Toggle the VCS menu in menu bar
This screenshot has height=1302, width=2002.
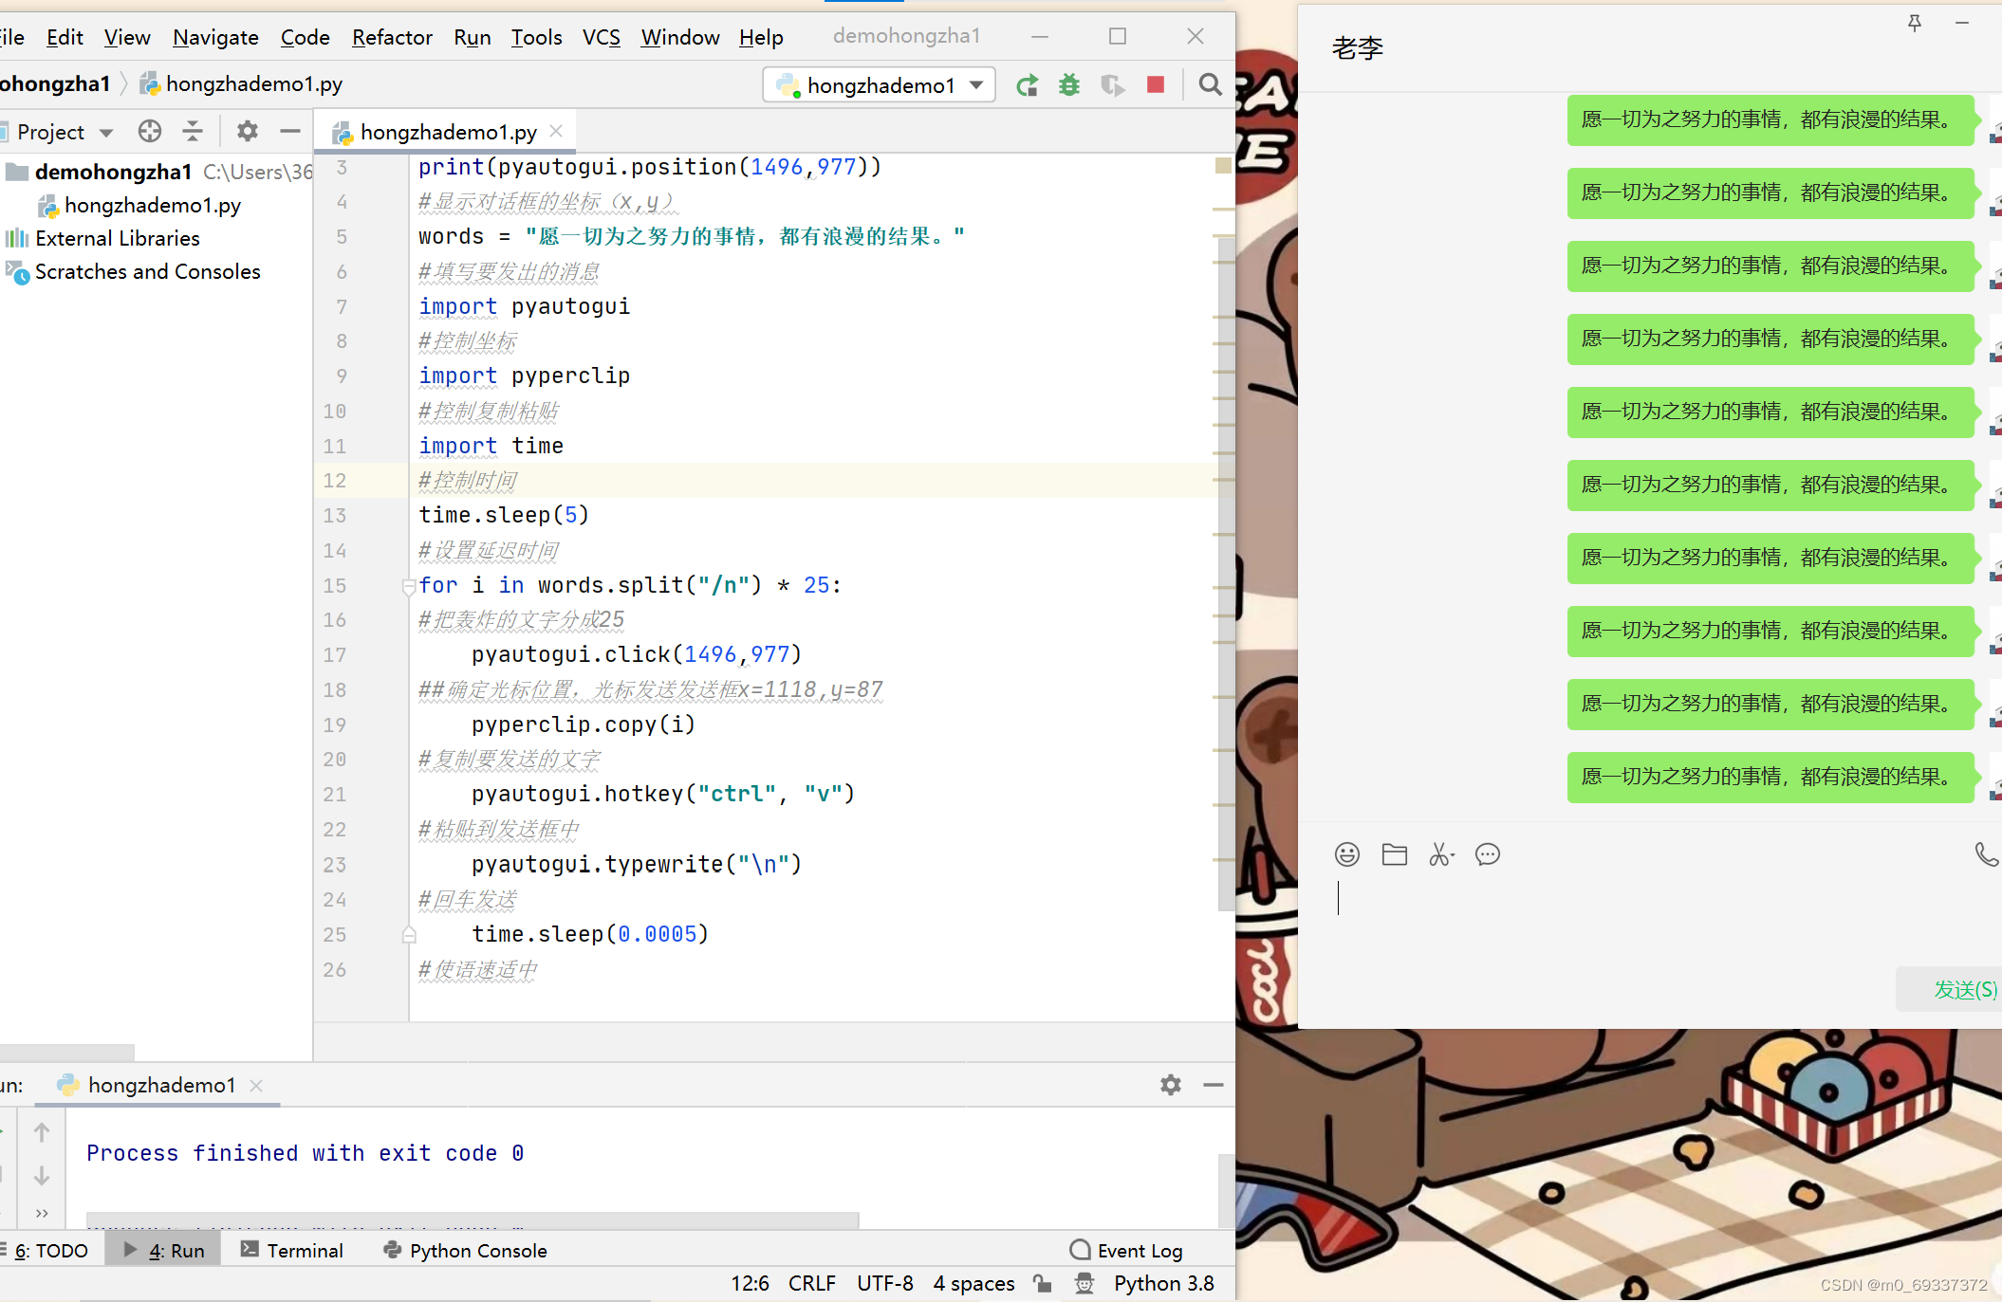602,36
